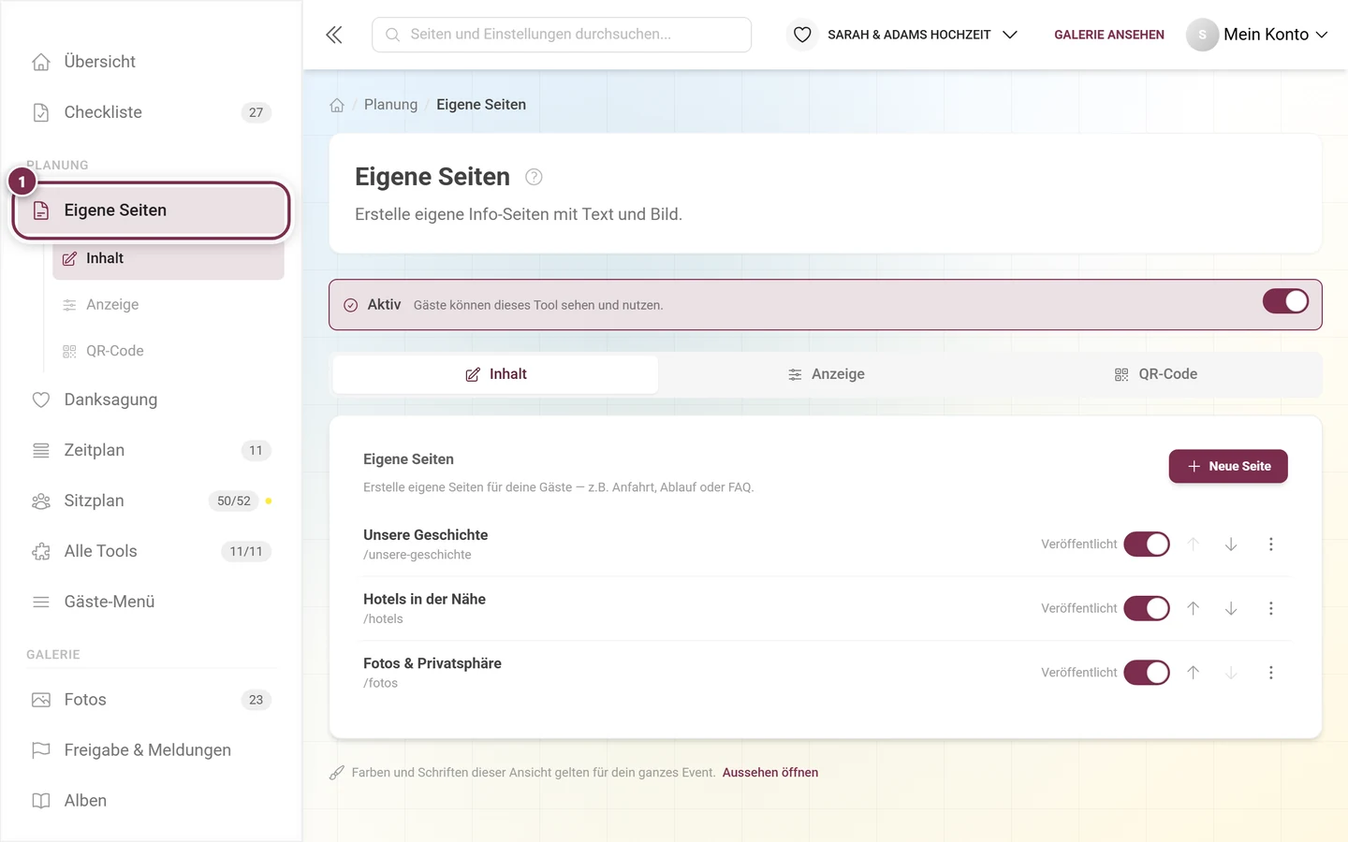
Task: Go to Danksagung in the sidebar
Action: click(151, 399)
